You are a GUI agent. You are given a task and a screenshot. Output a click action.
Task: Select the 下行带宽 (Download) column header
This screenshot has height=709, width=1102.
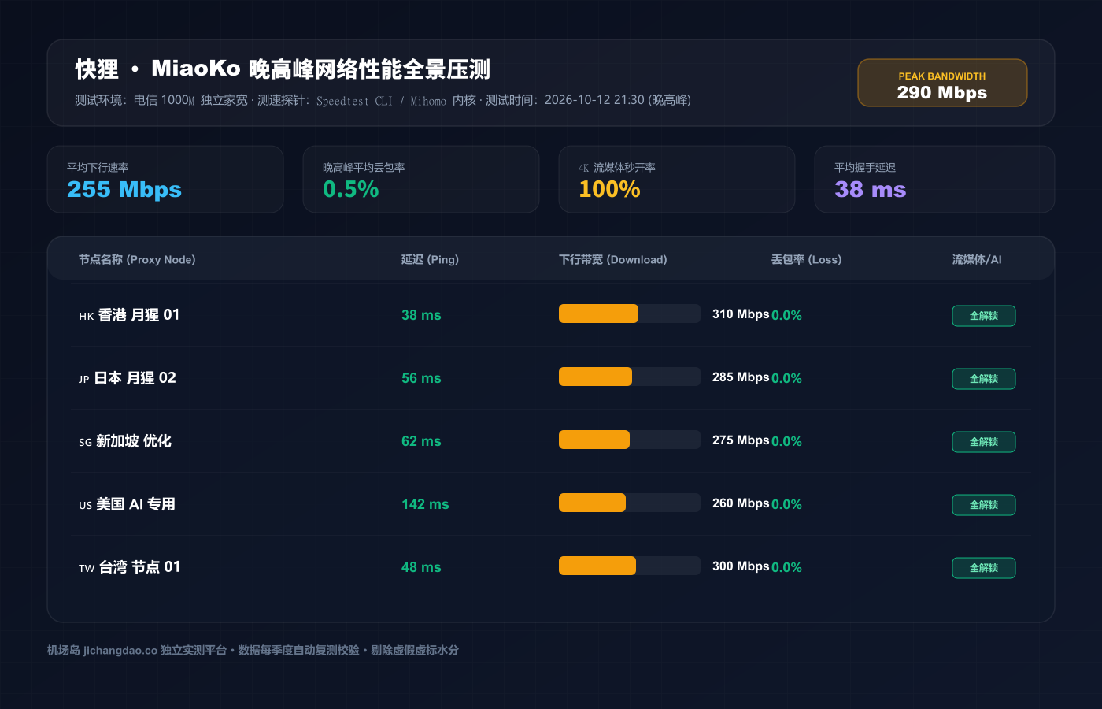pyautogui.click(x=613, y=259)
